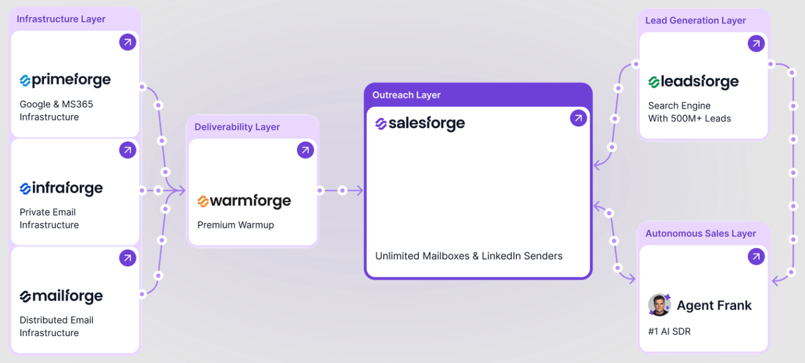Click the salesforge logo
The width and height of the screenshot is (805, 363).
[x=420, y=124]
